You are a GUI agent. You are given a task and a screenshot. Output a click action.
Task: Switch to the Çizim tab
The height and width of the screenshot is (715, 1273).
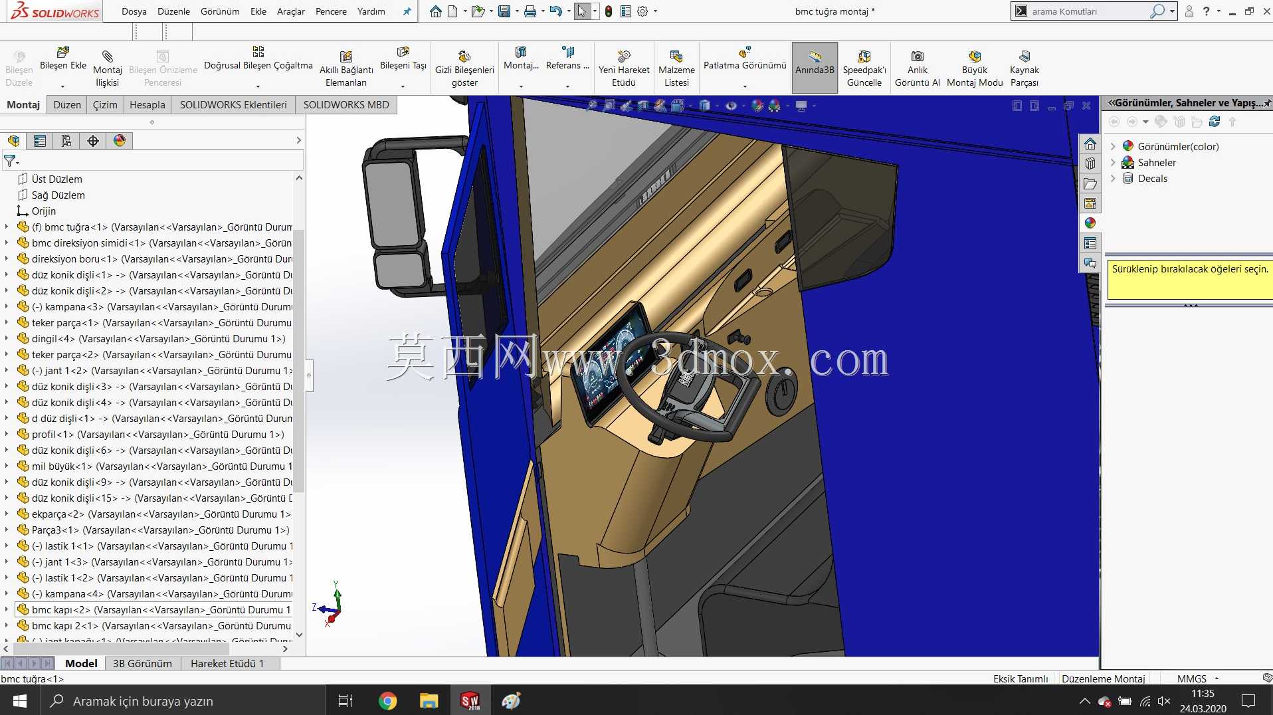click(105, 105)
